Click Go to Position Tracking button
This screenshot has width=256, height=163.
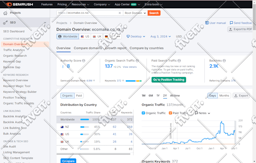169,80
